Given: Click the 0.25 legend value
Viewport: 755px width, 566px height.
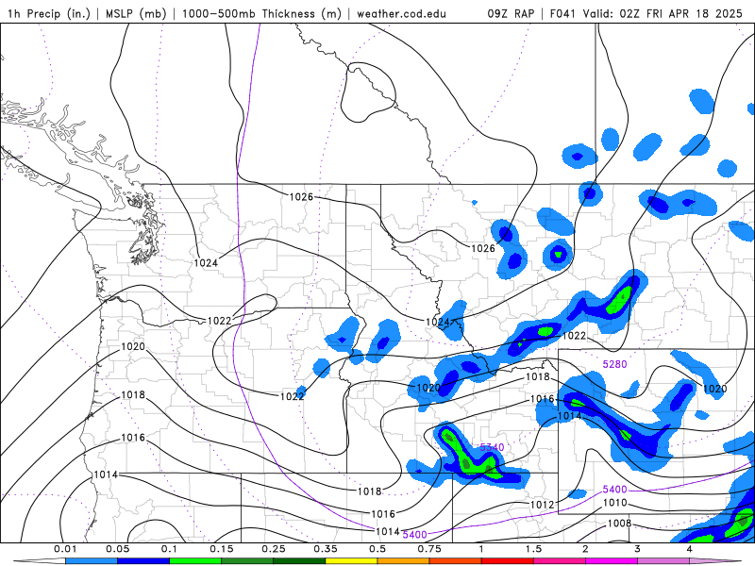Looking at the screenshot, I should coord(274,549).
